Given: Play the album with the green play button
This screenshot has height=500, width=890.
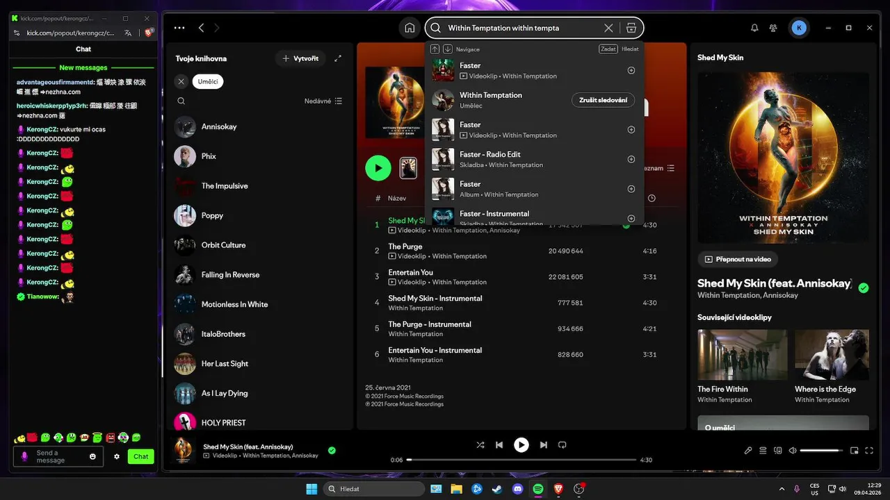Looking at the screenshot, I should [378, 167].
